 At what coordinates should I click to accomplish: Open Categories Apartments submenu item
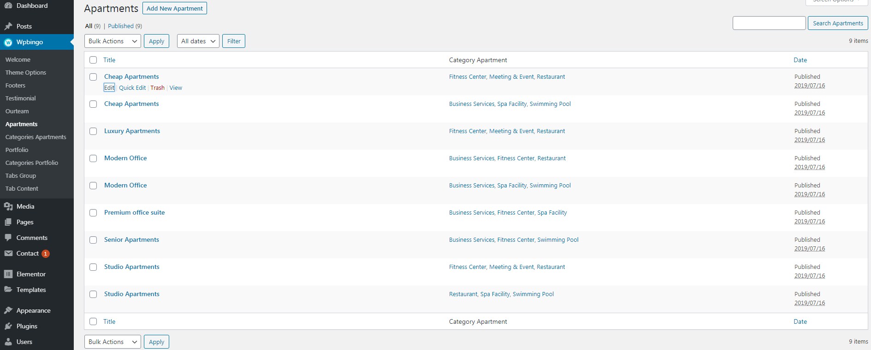tap(36, 137)
